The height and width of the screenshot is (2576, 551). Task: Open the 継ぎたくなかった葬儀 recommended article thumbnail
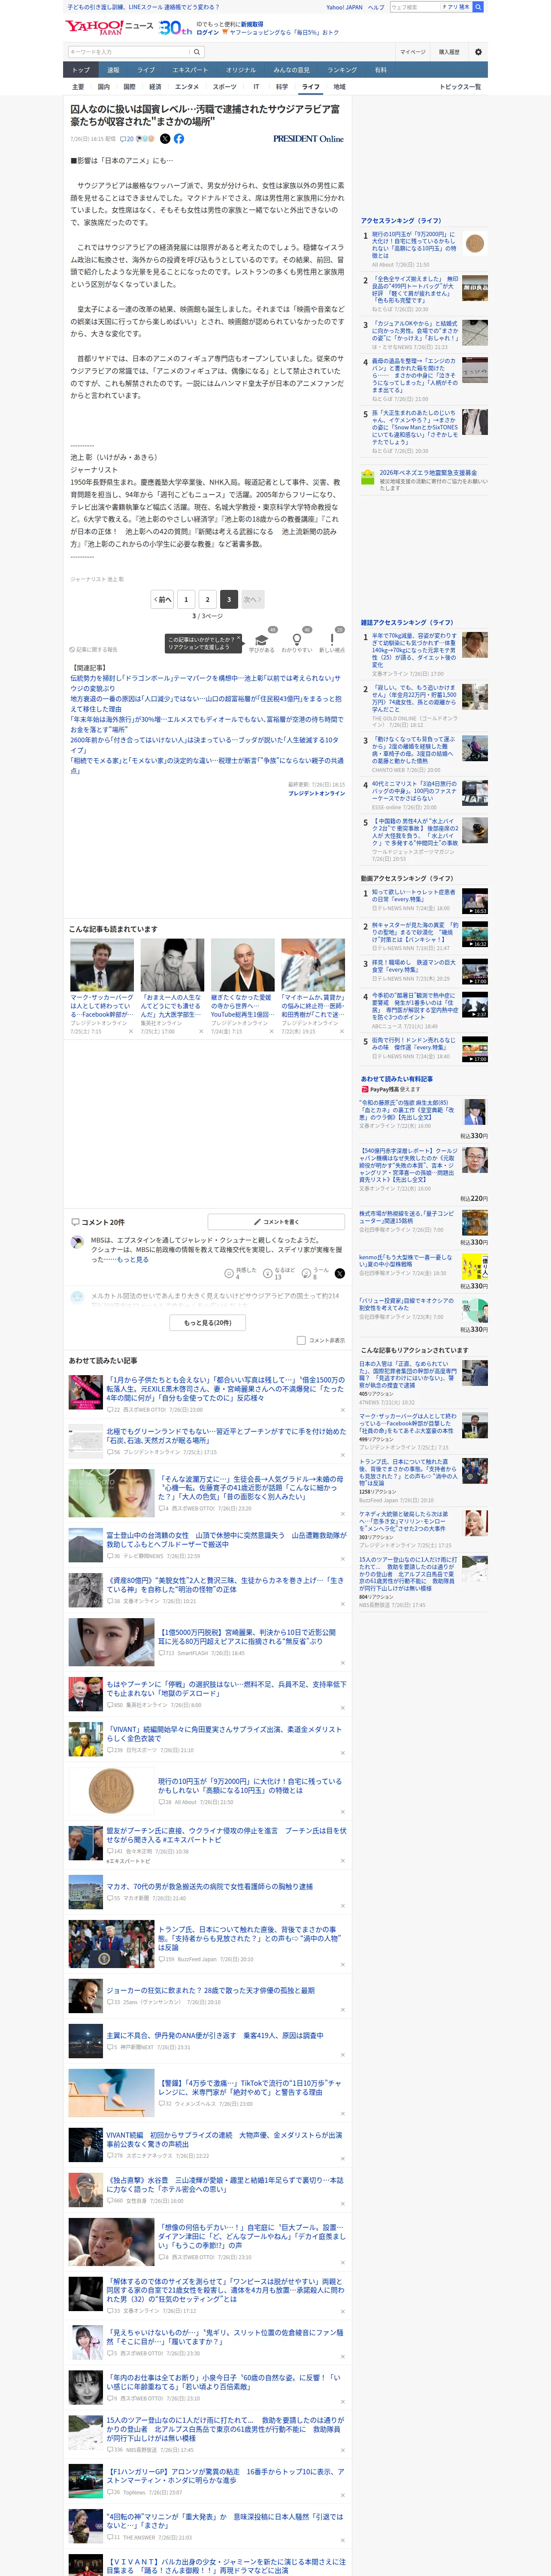[243, 965]
